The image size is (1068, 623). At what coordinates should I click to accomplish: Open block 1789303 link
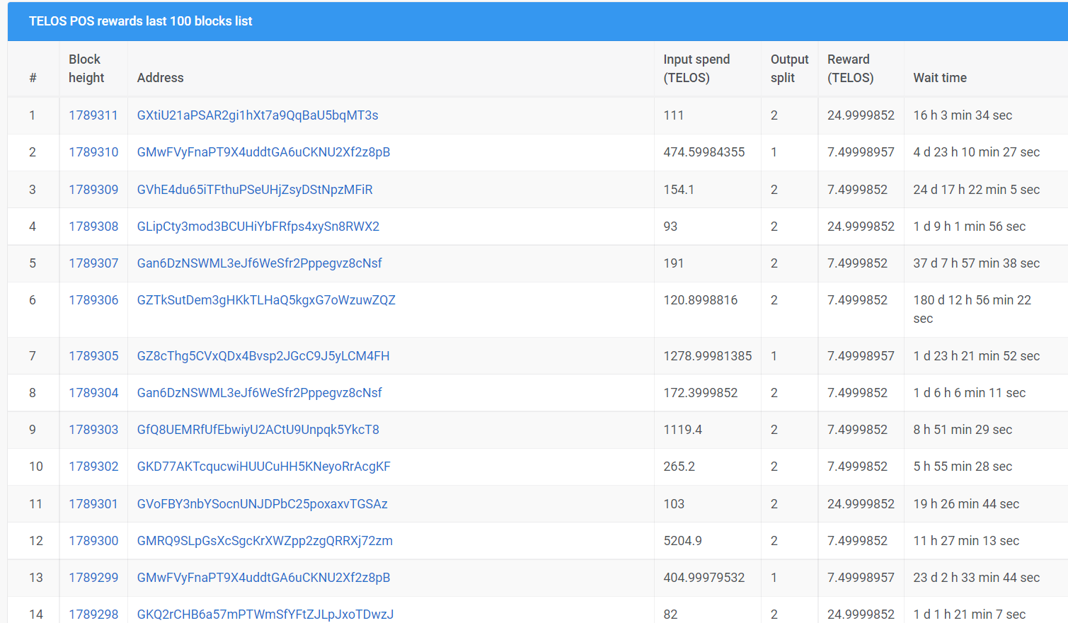click(93, 430)
